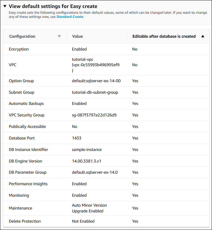The width and height of the screenshot is (212, 230).
Task: Select the DB Engine Version row
Action: (25, 161)
